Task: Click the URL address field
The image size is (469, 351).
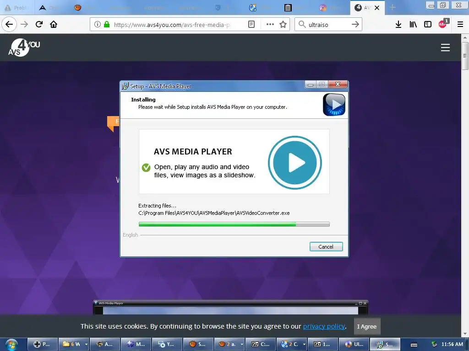Action: click(x=173, y=25)
